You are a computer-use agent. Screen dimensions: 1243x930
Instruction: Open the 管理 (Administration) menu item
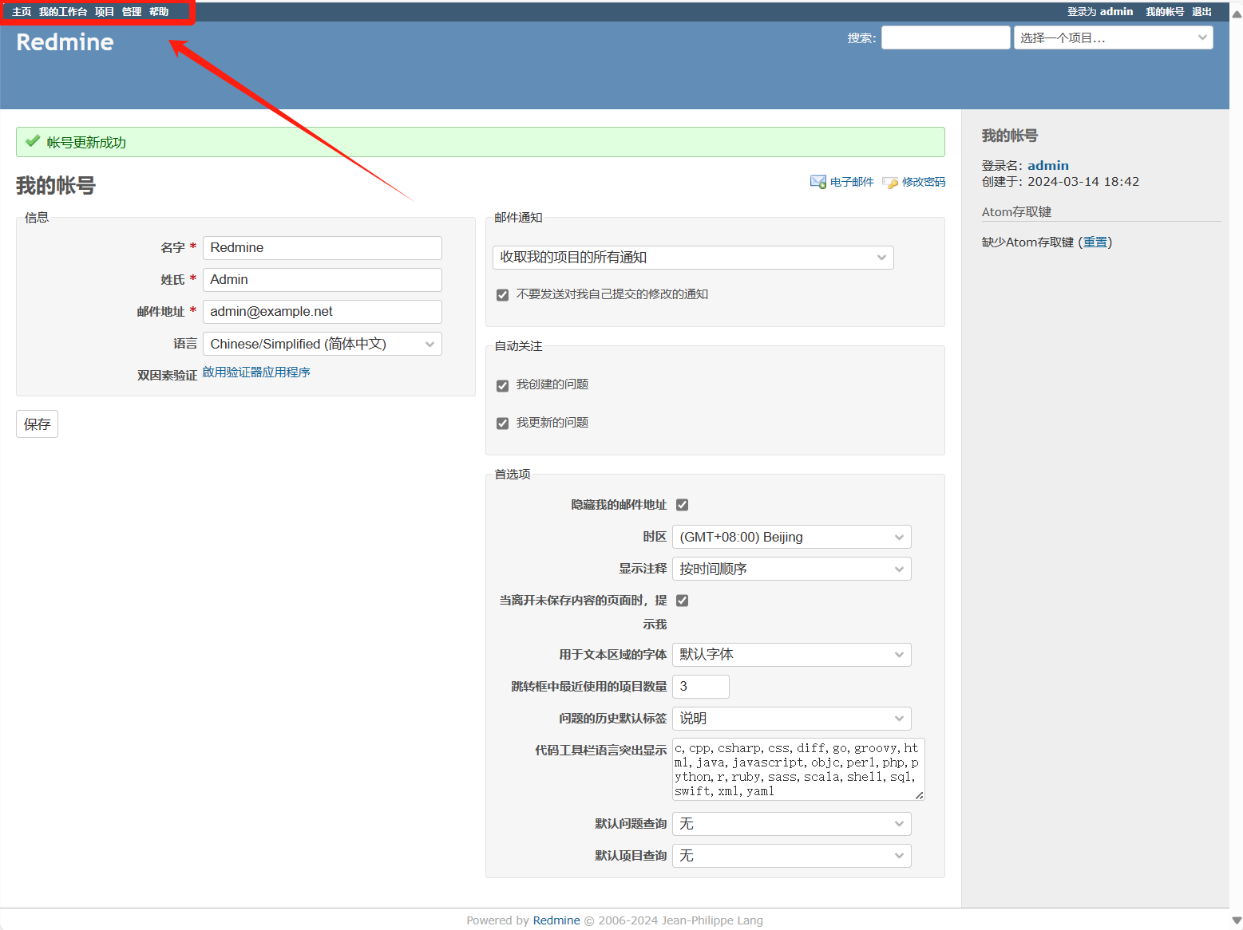(x=132, y=12)
